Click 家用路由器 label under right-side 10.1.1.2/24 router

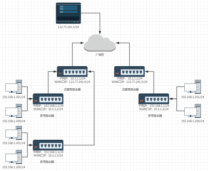point(155,116)
